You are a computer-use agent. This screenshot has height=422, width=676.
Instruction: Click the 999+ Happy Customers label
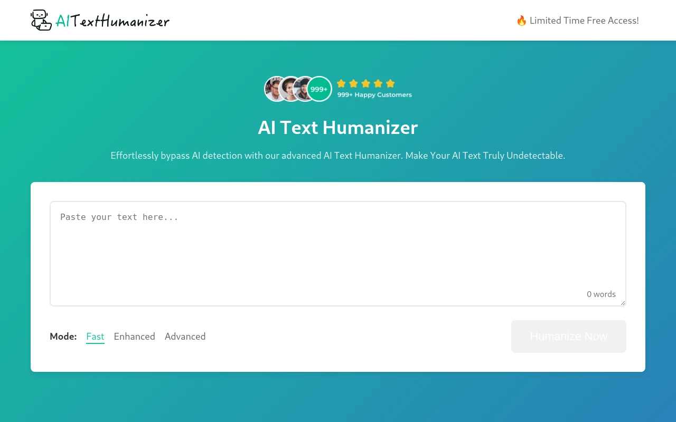374,94
